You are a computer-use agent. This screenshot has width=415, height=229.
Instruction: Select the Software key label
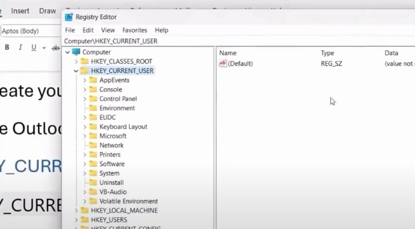point(112,164)
